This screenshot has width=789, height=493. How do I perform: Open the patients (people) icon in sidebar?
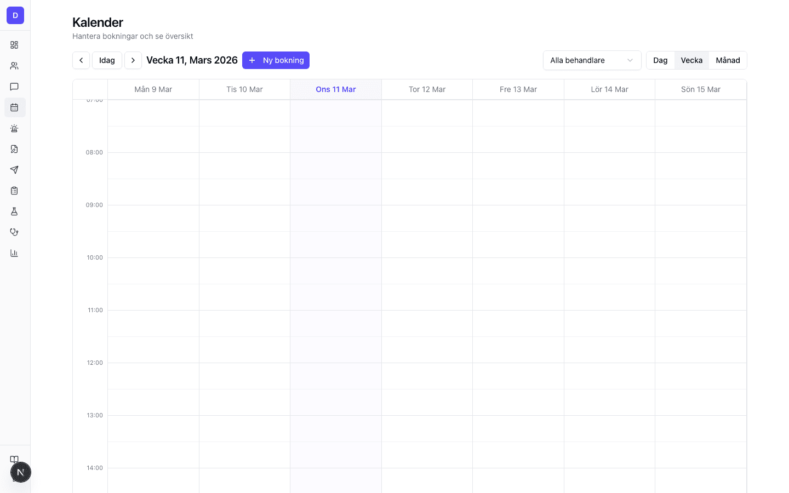point(14,66)
